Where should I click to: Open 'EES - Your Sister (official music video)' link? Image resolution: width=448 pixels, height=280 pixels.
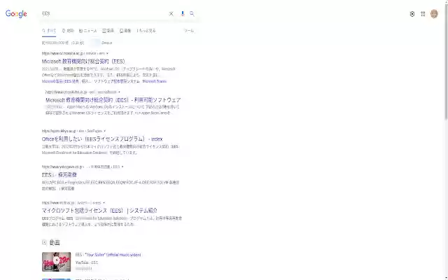(x=108, y=255)
